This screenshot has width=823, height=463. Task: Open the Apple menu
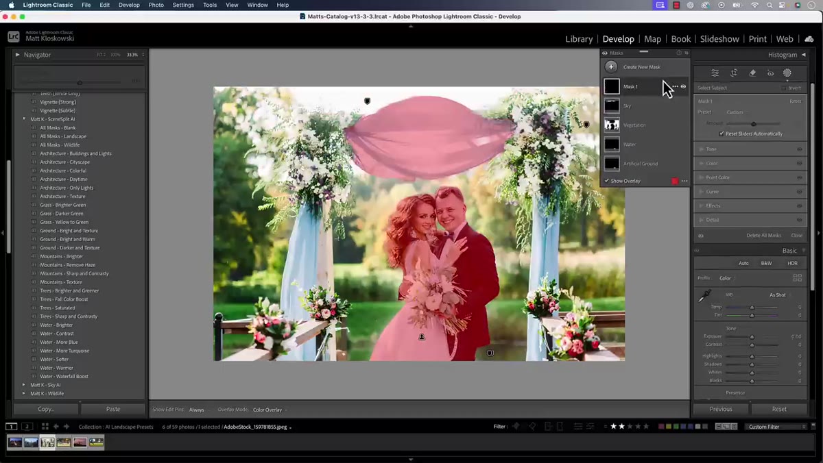11,5
